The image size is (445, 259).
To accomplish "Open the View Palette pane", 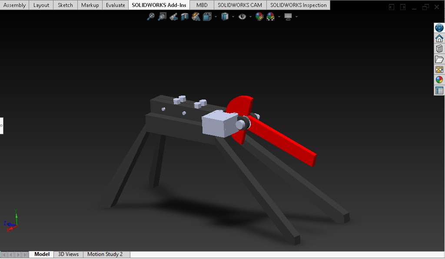I will pyautogui.click(x=439, y=70).
